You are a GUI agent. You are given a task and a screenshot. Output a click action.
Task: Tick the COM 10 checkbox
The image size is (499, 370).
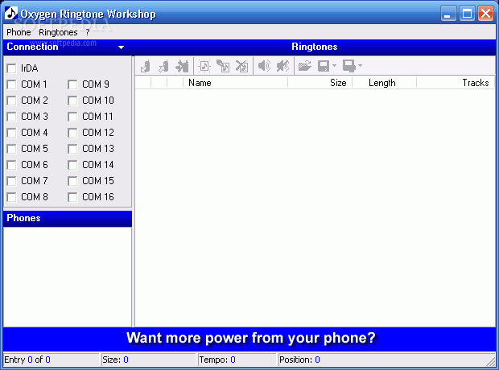click(72, 101)
